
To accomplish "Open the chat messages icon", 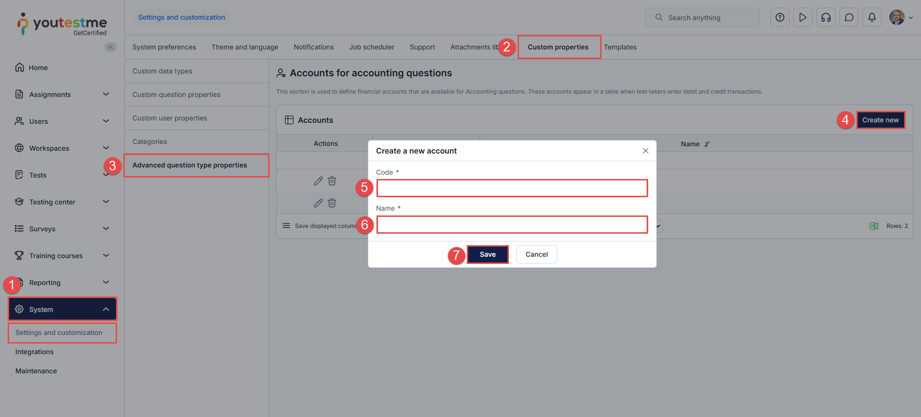I will coord(849,18).
